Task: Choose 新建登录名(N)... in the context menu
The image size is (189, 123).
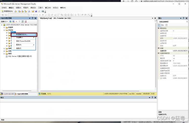Action: pyautogui.click(x=24, y=35)
